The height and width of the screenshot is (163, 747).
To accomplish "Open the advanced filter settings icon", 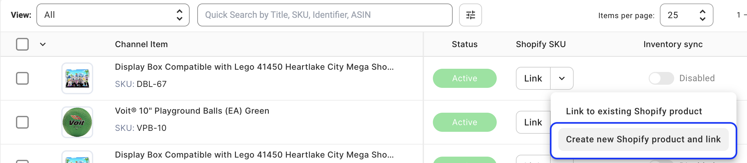I will click(x=470, y=15).
